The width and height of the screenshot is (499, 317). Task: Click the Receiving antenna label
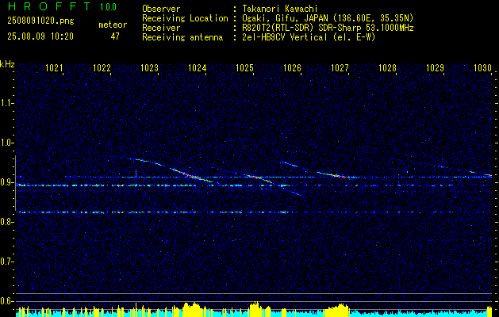pos(182,37)
